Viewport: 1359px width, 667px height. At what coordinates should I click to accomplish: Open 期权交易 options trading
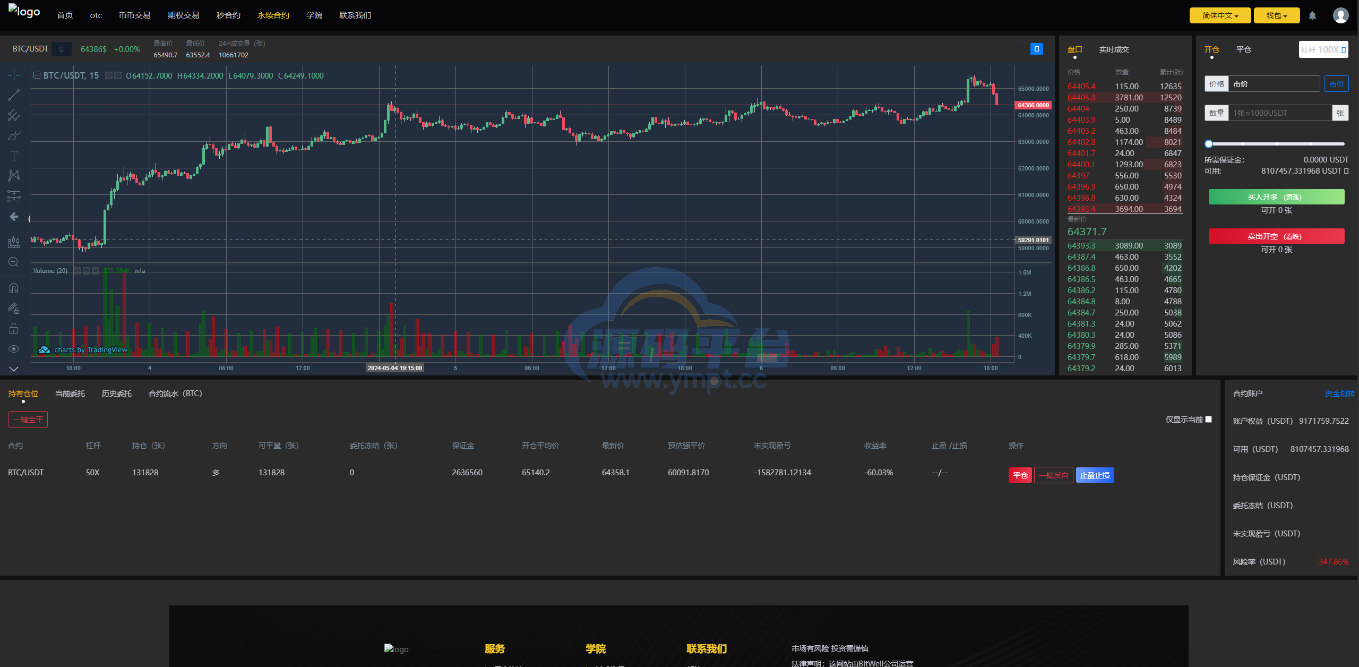coord(184,15)
